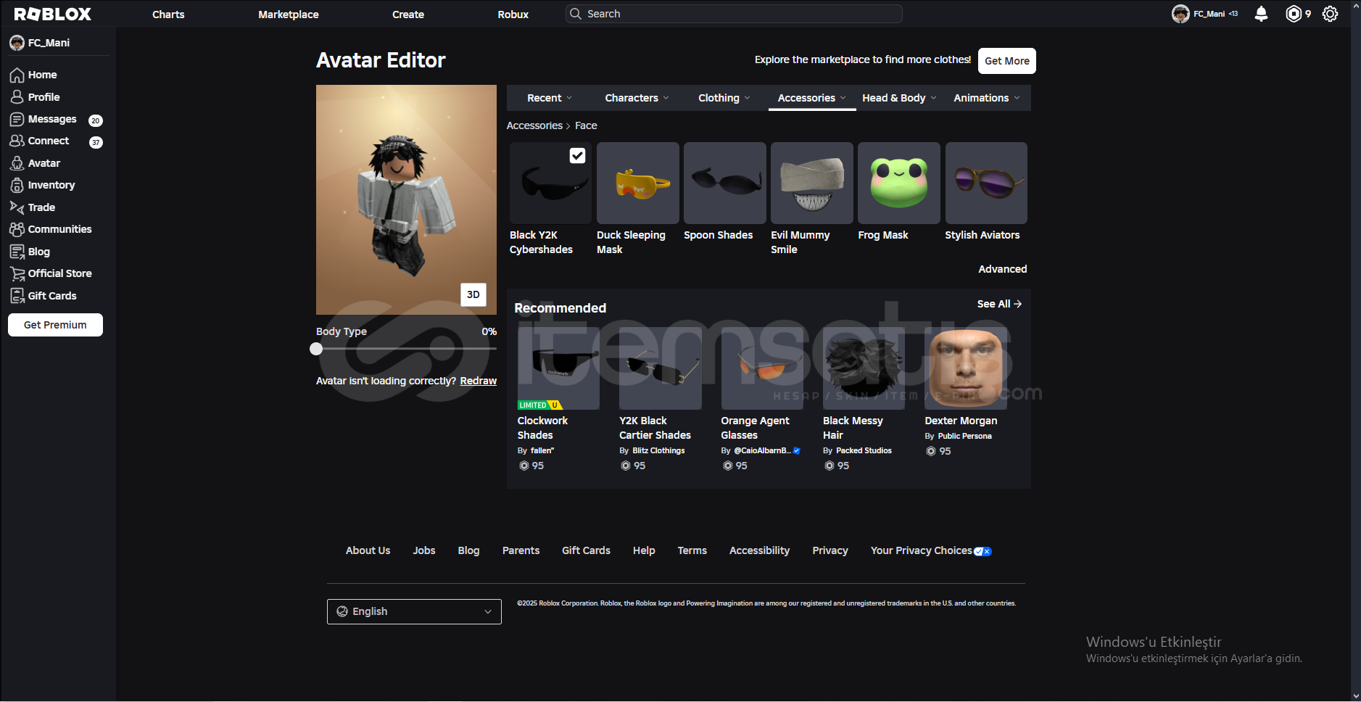
Task: Open the settings gear
Action: click(x=1330, y=14)
